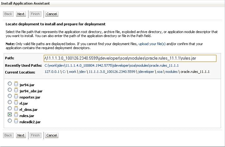Pick the rl.jar radio button

point(10,102)
